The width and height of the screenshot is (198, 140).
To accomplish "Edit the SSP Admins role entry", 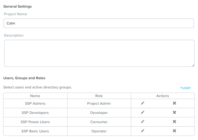I will coord(143,103).
